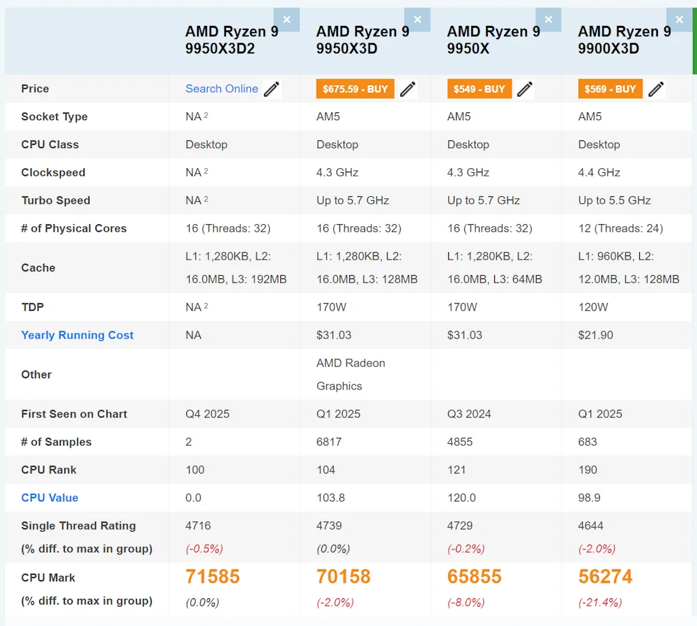This screenshot has width=697, height=626.
Task: Click the CPU Mark score 71585
Action: pyautogui.click(x=213, y=576)
